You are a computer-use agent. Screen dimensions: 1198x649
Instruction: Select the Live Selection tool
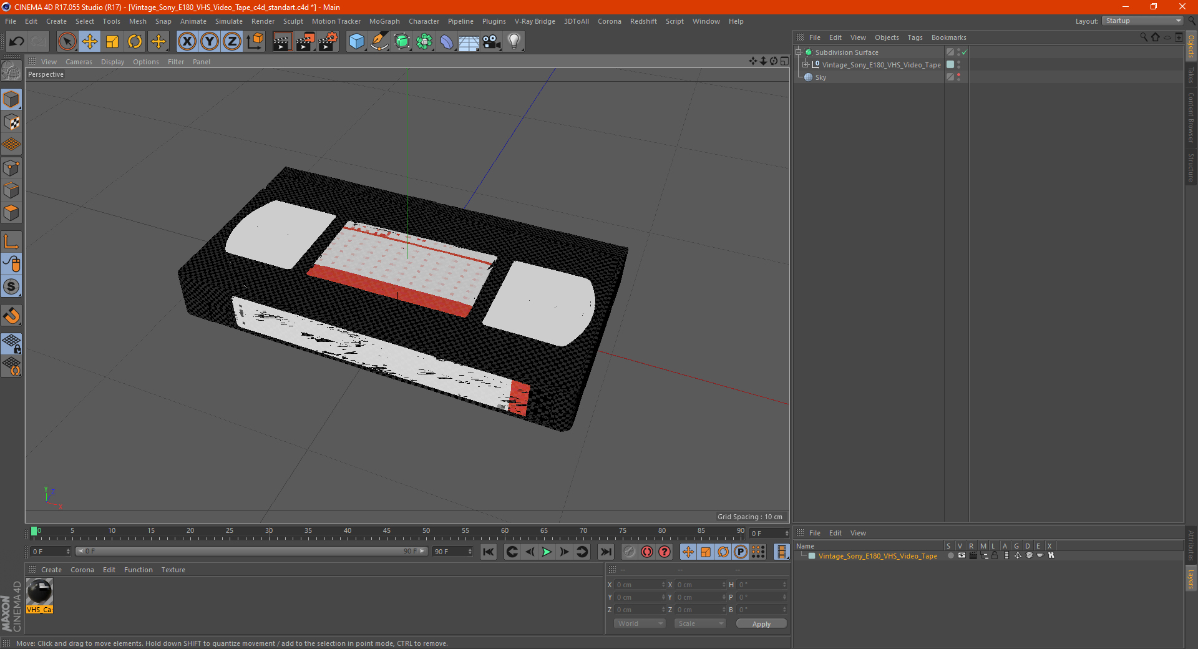(x=67, y=42)
